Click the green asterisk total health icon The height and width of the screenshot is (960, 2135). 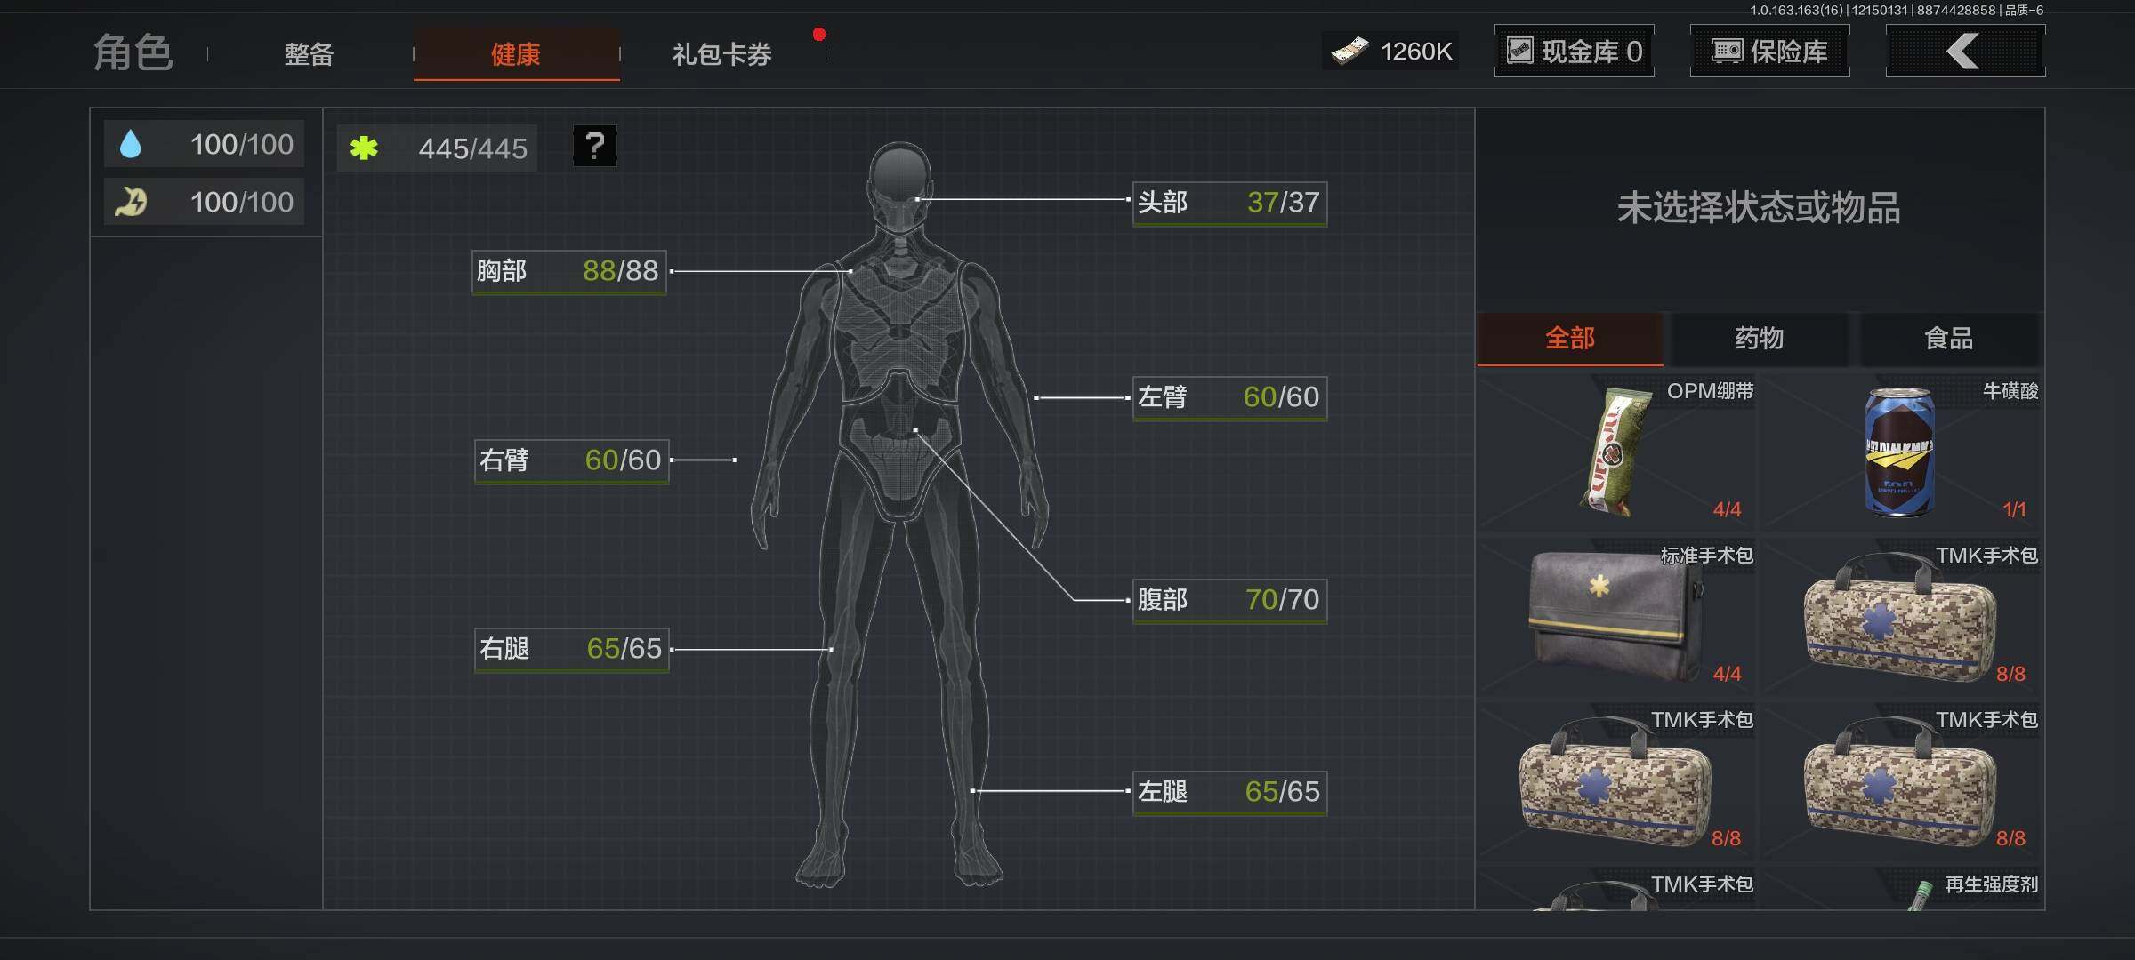point(364,148)
